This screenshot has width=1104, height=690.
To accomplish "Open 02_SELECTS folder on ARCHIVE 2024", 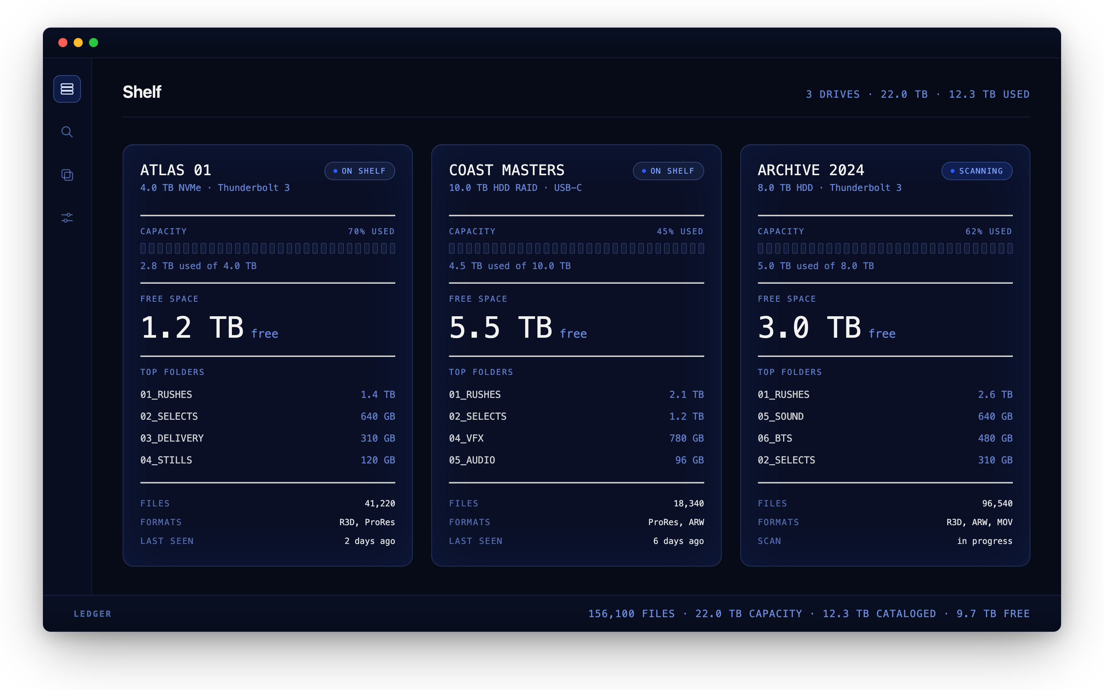I will click(885, 460).
